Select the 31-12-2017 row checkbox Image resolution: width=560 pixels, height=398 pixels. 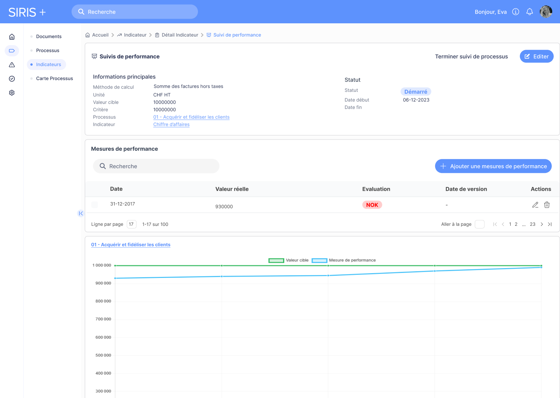click(94, 205)
